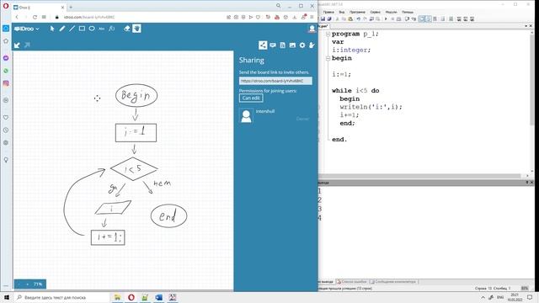
Task: Select the arrow pointer tool in IDroo
Action: pyautogui.click(x=52, y=29)
